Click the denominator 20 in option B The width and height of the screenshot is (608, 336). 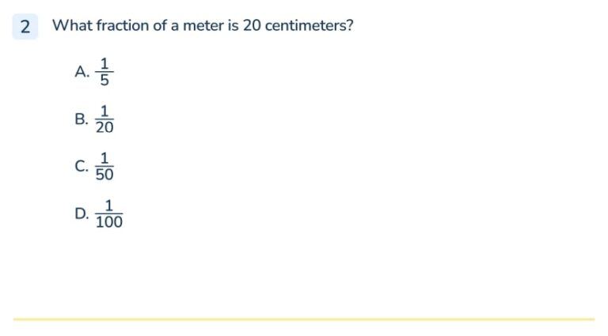tap(104, 127)
